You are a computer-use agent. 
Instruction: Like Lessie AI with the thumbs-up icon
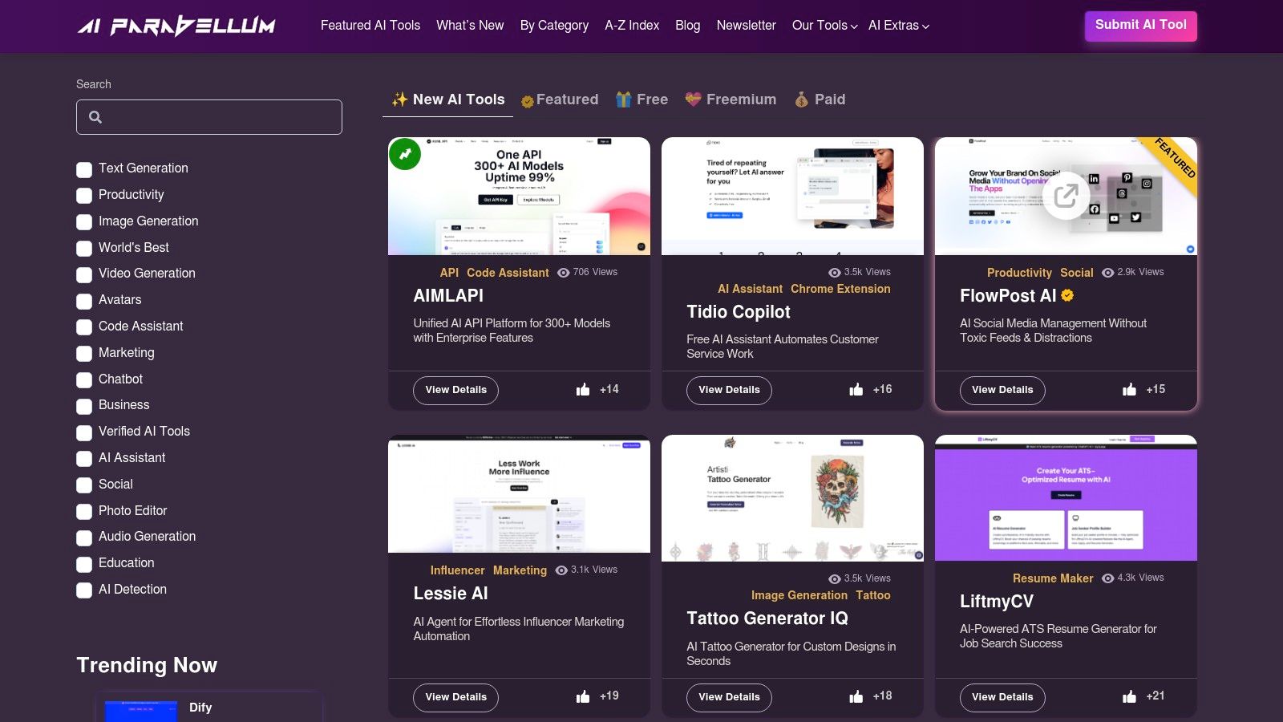click(583, 696)
